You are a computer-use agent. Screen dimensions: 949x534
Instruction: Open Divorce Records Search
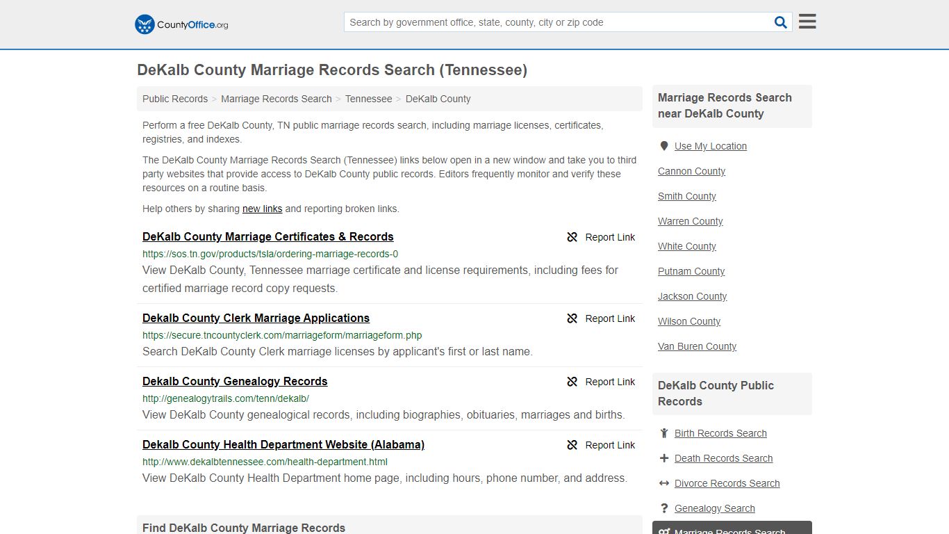(727, 483)
